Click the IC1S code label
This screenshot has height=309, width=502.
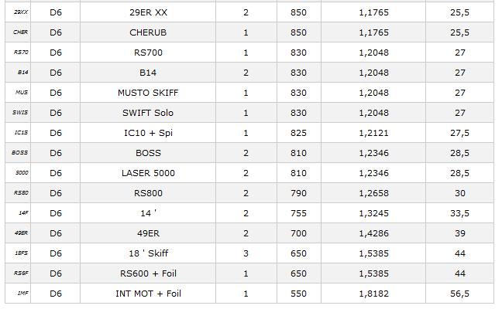click(21, 133)
